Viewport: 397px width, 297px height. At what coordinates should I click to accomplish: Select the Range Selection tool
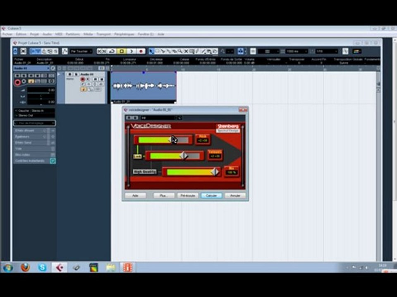click(x=157, y=51)
